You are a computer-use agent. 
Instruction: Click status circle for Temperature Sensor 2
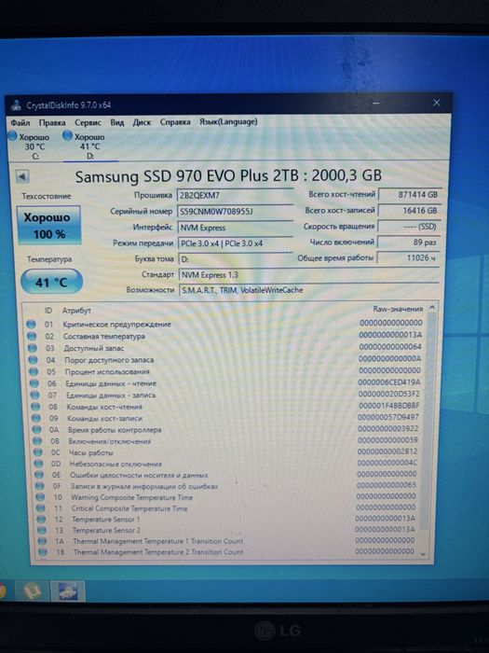click(x=42, y=530)
